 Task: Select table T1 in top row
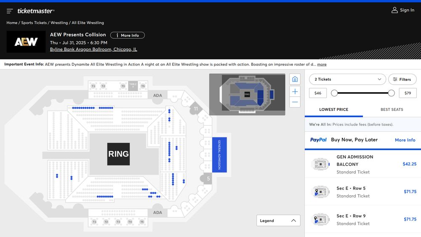tap(93, 86)
